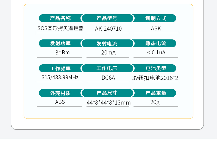Click the 3V纽扣电池2016*2 battery value
The width and height of the screenshot is (217, 147).
[x=155, y=78]
